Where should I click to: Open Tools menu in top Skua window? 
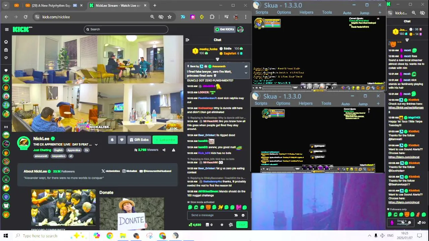pos(327,12)
